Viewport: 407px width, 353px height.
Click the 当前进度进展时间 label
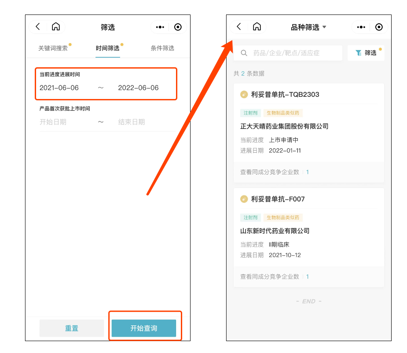pos(60,74)
